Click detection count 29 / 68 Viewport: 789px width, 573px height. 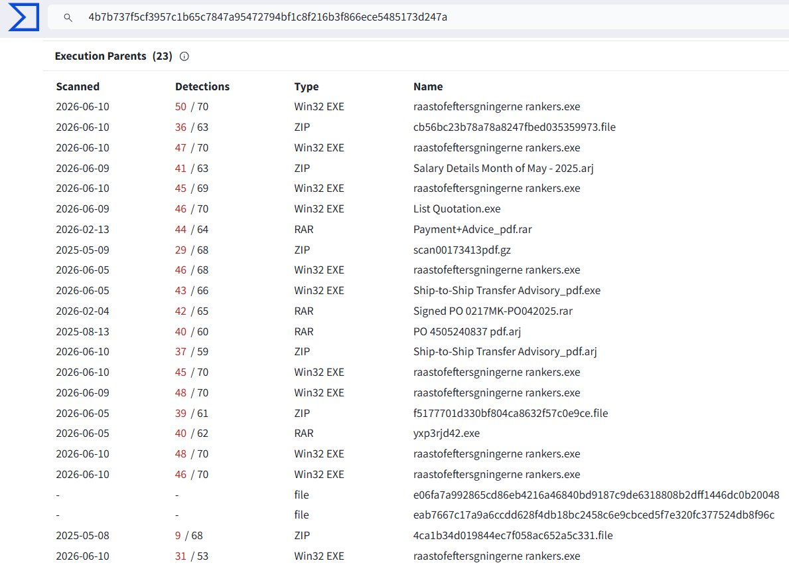(x=192, y=250)
